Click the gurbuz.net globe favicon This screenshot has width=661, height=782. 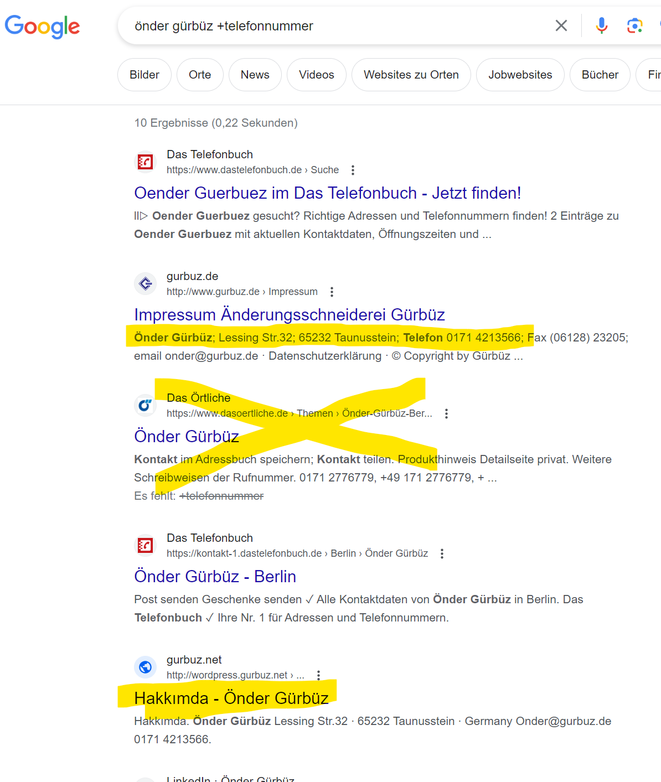click(x=145, y=667)
